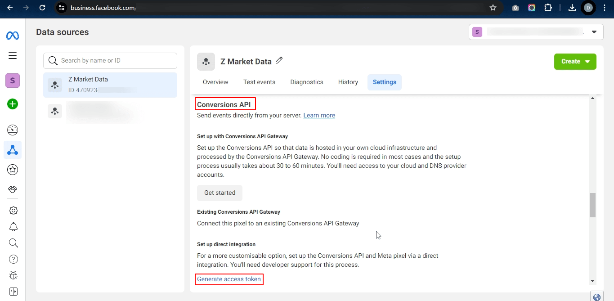Click 'Set up direct integration' heading
614x301 pixels.
pos(226,244)
